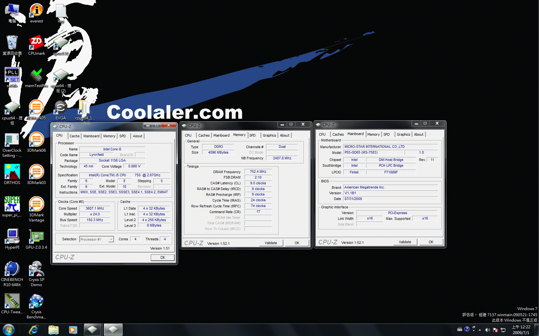Click the NB Frequency value "2407.8 MHz"
This screenshot has width=539, height=336.
pos(282,158)
